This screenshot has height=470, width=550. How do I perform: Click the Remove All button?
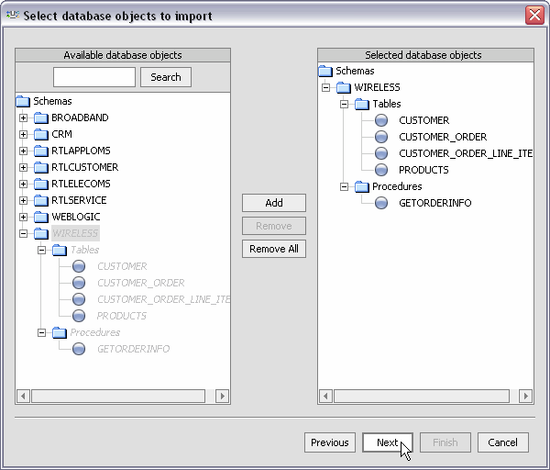tap(274, 249)
